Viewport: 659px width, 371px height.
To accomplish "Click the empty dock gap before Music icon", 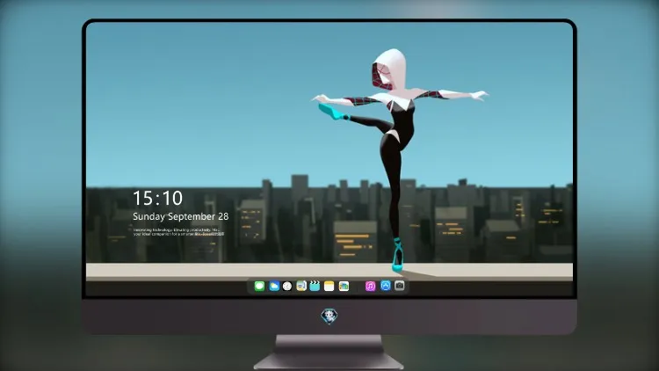I will point(358,286).
